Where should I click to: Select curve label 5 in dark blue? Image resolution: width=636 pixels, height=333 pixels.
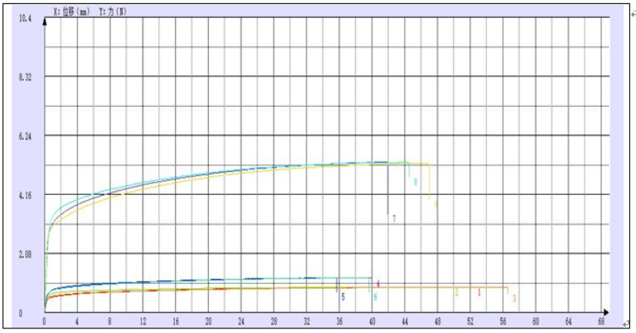point(343,296)
